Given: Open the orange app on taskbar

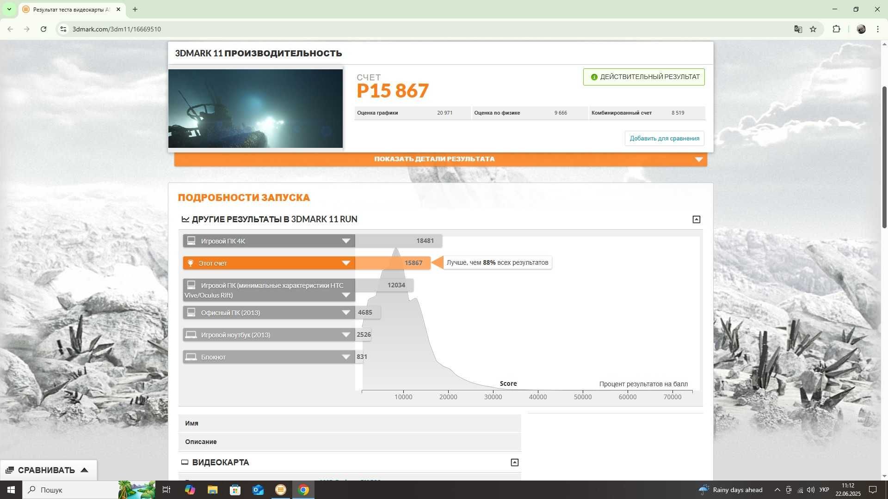Looking at the screenshot, I should (280, 490).
